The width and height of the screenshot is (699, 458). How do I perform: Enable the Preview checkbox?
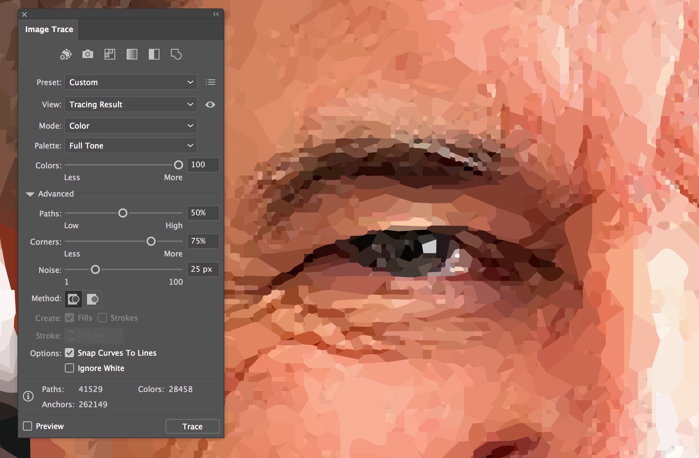tap(27, 426)
